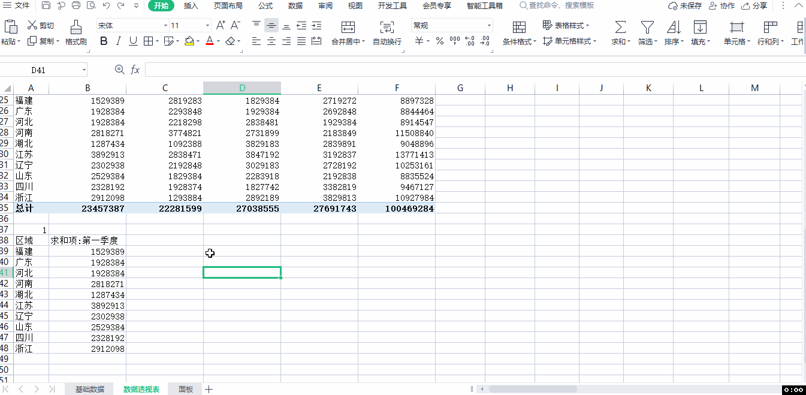Open Cell Style (单元格样式) dropdown
The height and width of the screenshot is (395, 806).
click(570, 41)
